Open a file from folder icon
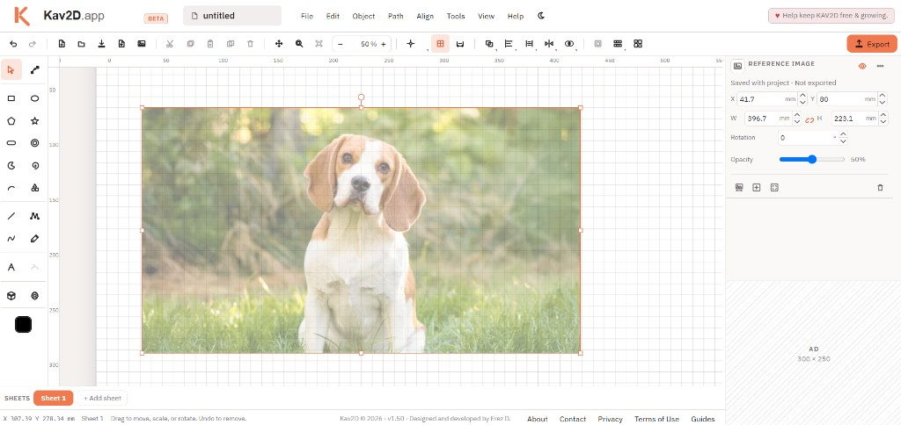The image size is (901, 425). 82,44
